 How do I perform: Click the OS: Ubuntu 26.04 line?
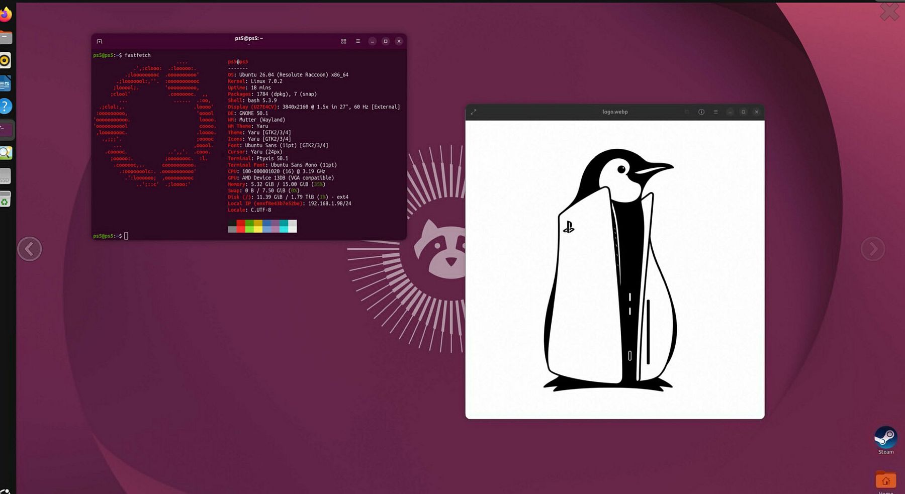tap(288, 75)
